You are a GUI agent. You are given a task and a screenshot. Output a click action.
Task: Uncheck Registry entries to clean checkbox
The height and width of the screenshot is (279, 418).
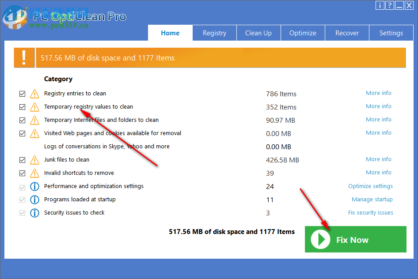[x=23, y=94]
